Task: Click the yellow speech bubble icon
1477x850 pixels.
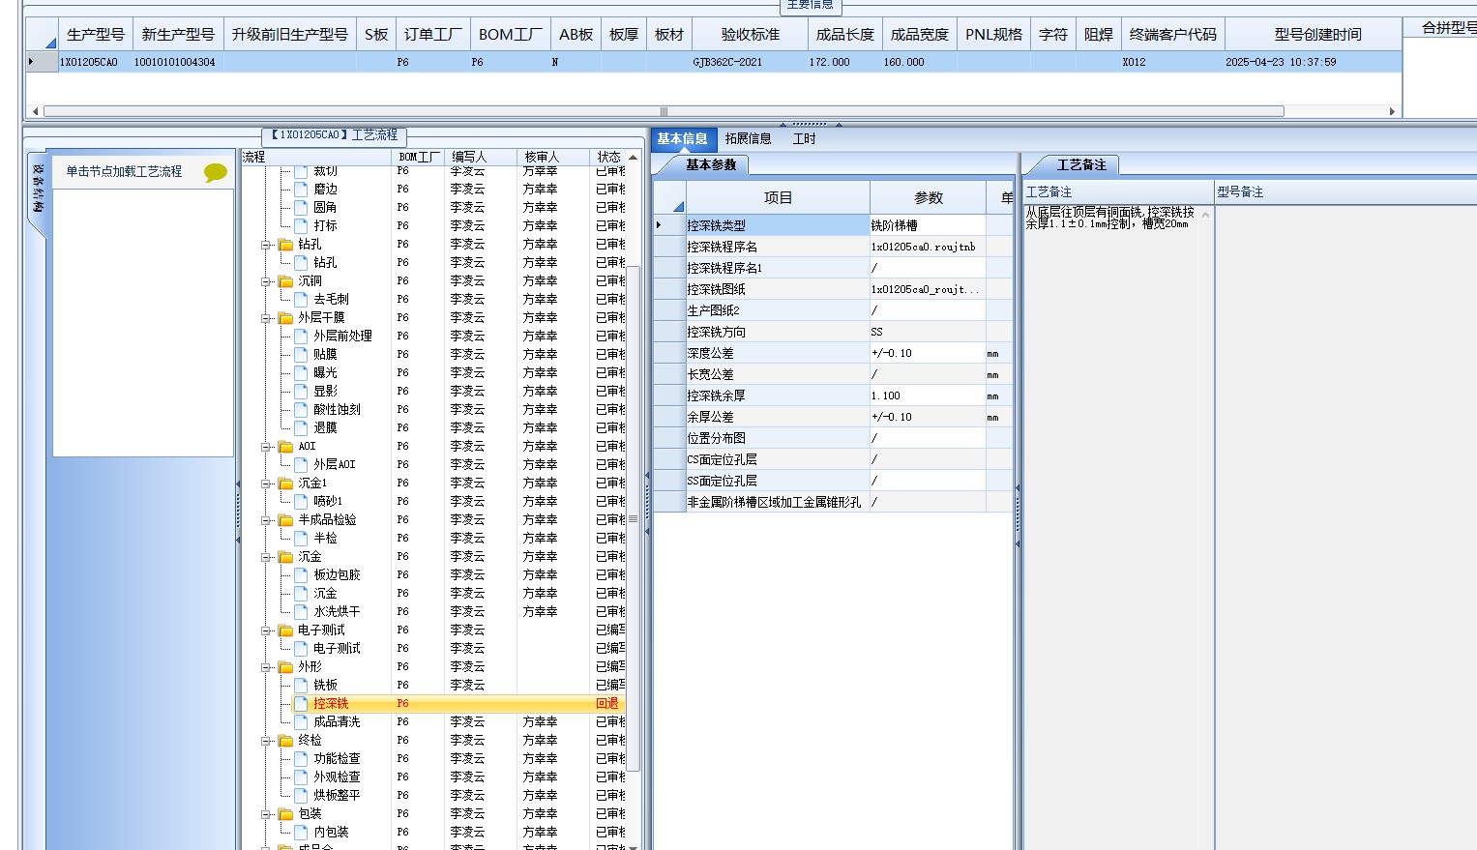Action: (215, 172)
